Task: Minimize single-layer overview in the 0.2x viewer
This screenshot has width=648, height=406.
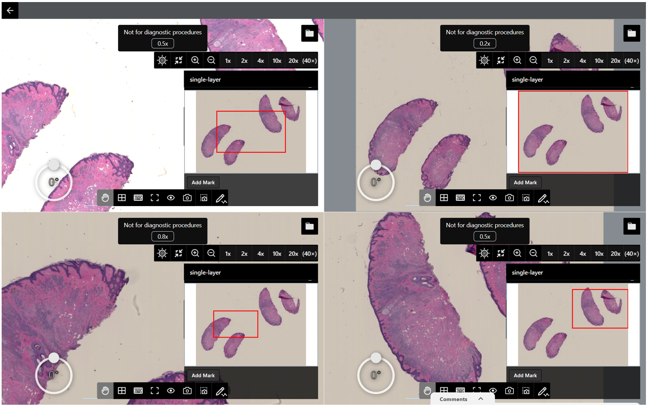Action: click(x=632, y=87)
